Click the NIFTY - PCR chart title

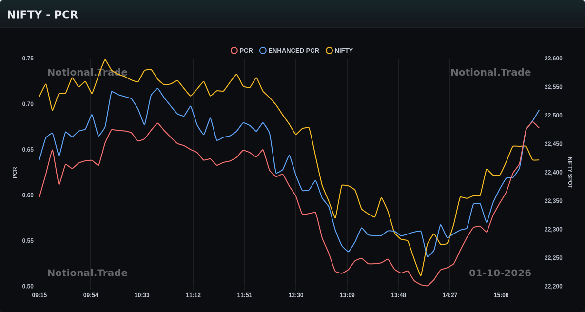pyautogui.click(x=42, y=15)
